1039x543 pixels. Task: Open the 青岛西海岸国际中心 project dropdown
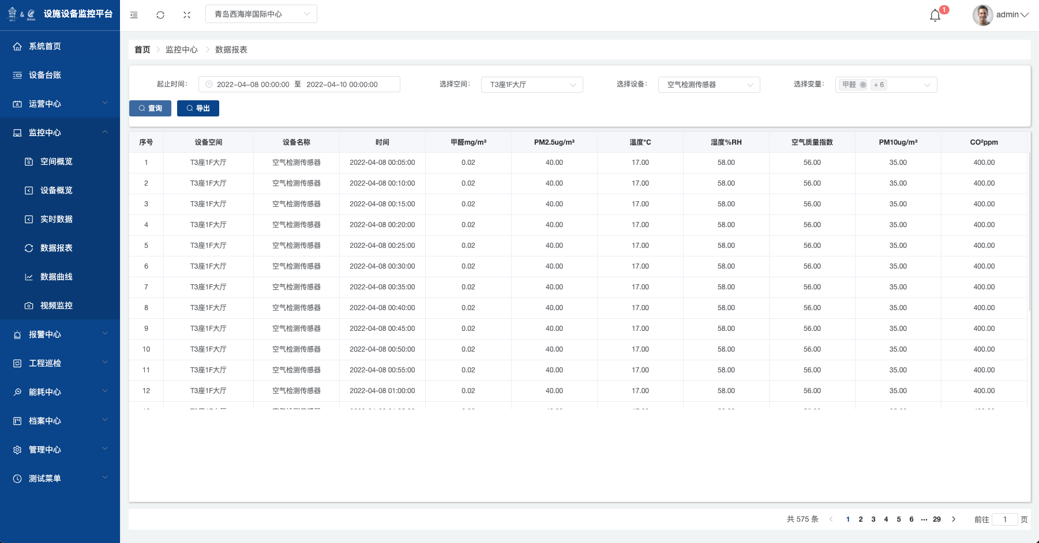(261, 14)
